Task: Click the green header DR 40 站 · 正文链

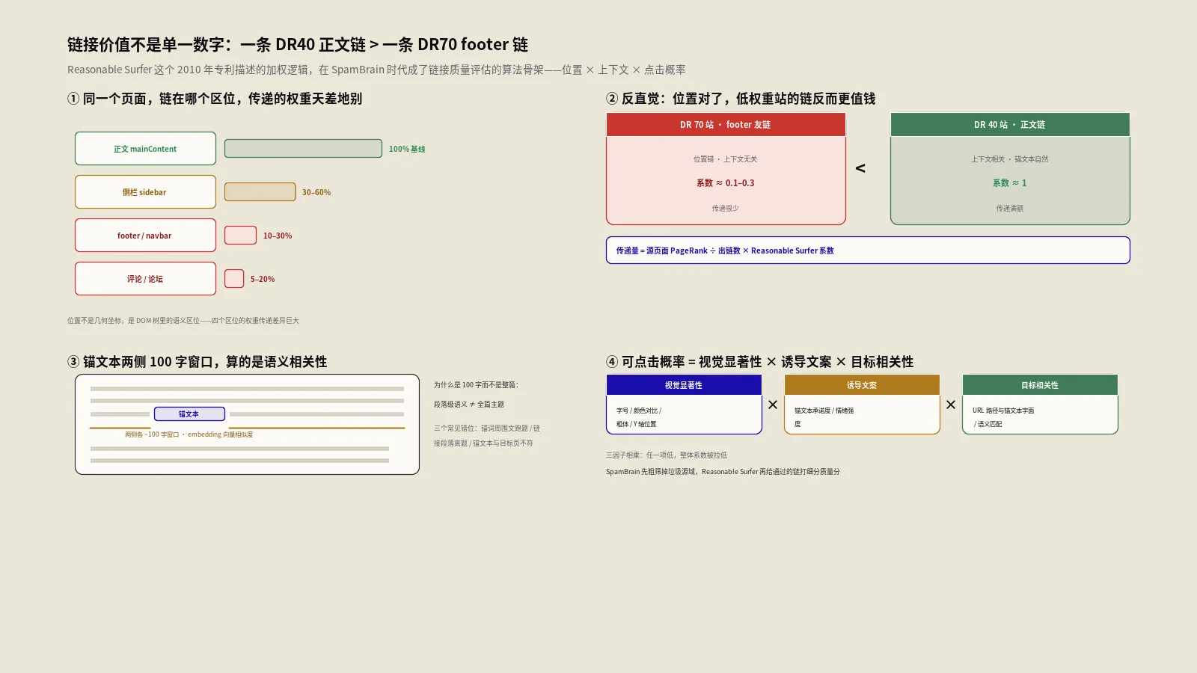Action: point(1010,125)
